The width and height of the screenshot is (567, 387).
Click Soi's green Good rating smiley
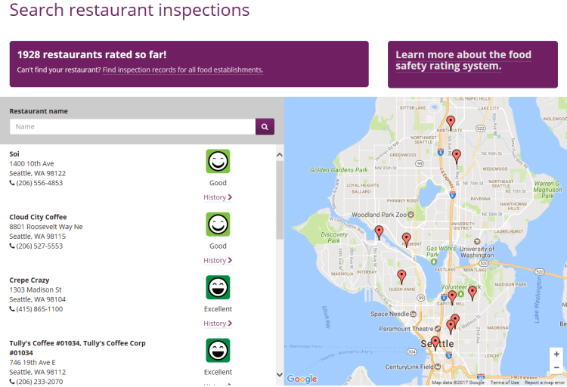click(218, 161)
